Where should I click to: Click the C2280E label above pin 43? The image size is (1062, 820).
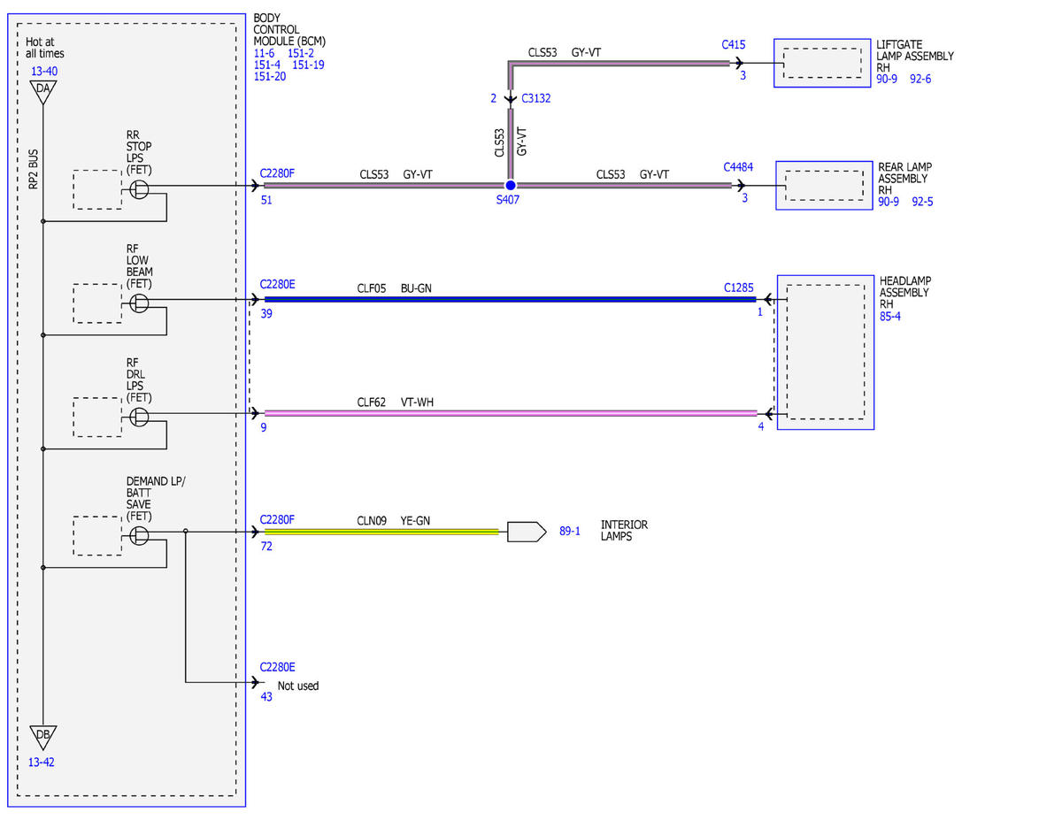(x=278, y=668)
